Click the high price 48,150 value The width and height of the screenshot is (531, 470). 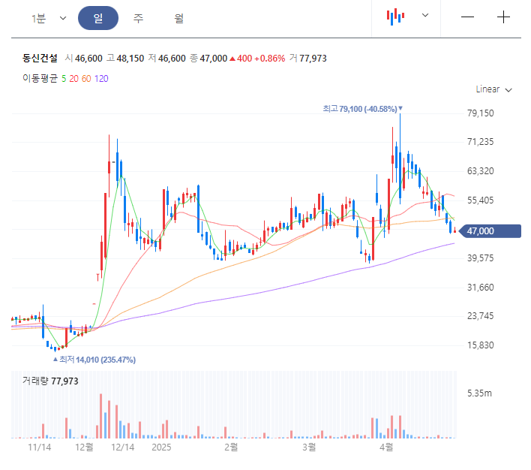[130, 59]
